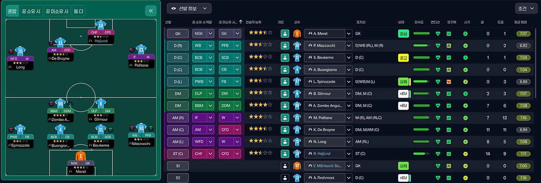Switch to the 공 소유 시 tab

32,11
